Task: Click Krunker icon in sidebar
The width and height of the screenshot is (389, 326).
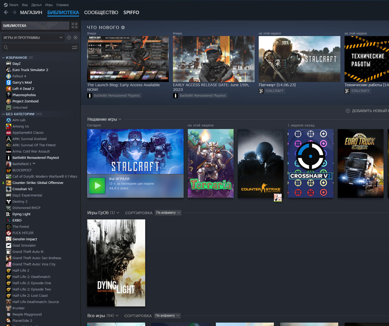Action: [9, 308]
